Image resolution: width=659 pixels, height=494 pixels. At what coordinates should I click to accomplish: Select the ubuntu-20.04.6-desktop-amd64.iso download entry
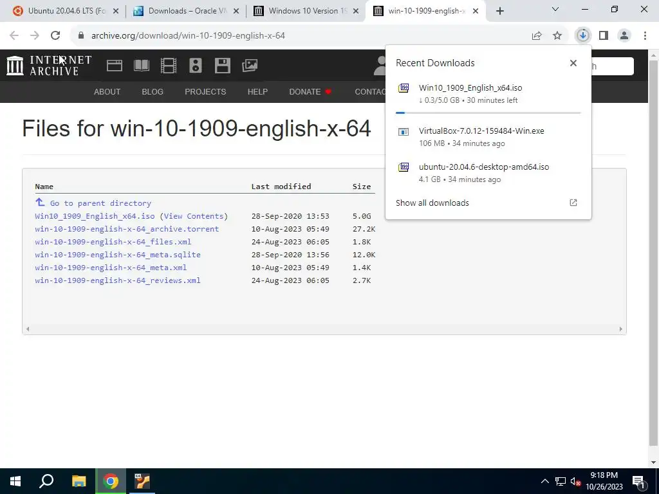(x=488, y=172)
